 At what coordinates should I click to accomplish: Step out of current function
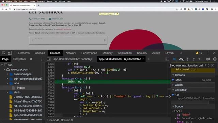click(194, 59)
